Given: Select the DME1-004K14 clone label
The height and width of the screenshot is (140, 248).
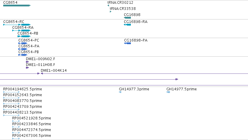Looking at the screenshot, I should point(54,71).
